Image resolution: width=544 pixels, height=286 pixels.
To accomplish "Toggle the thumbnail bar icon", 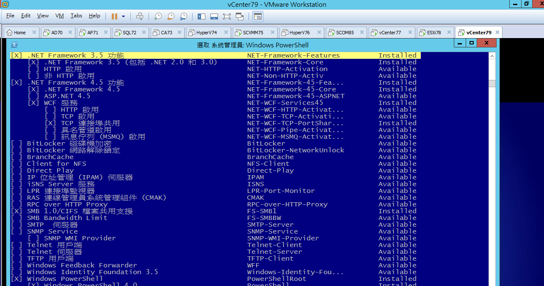I will coord(214,16).
